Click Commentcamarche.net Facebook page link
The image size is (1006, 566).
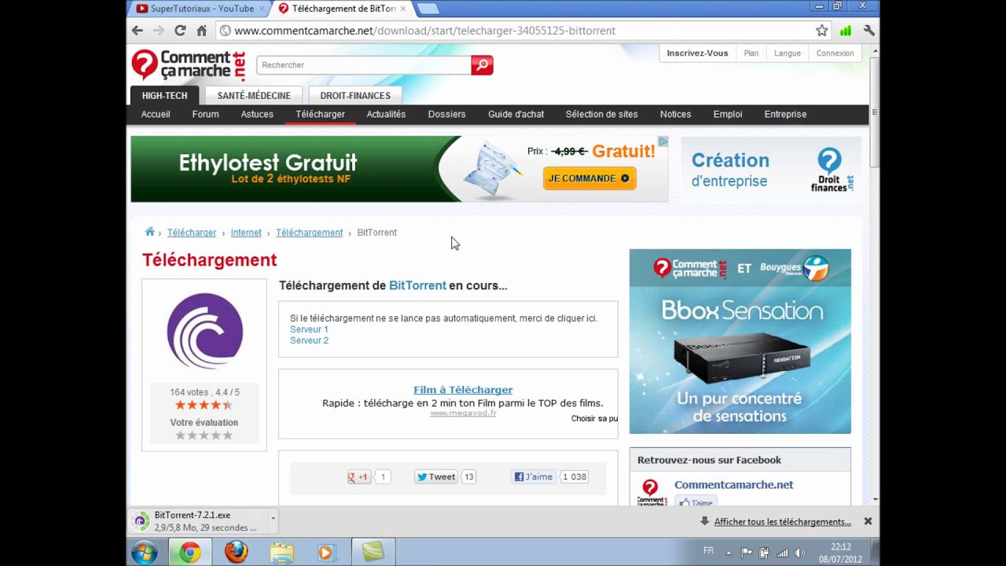coord(734,485)
